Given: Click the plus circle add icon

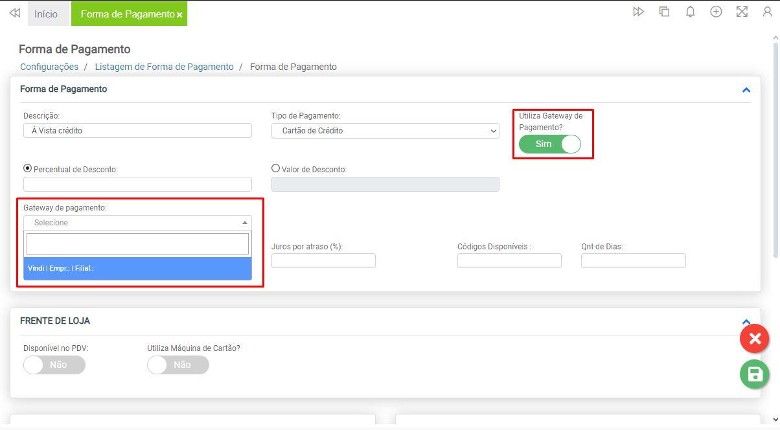Looking at the screenshot, I should [716, 12].
